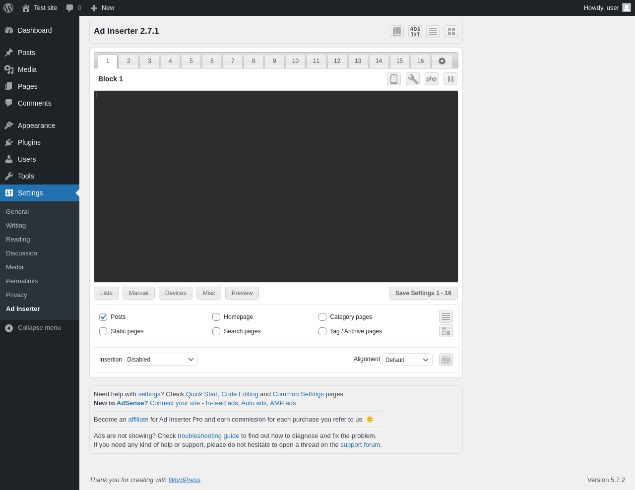Click the New button in admin bar
Viewport: 635px width, 490px height.
[102, 8]
